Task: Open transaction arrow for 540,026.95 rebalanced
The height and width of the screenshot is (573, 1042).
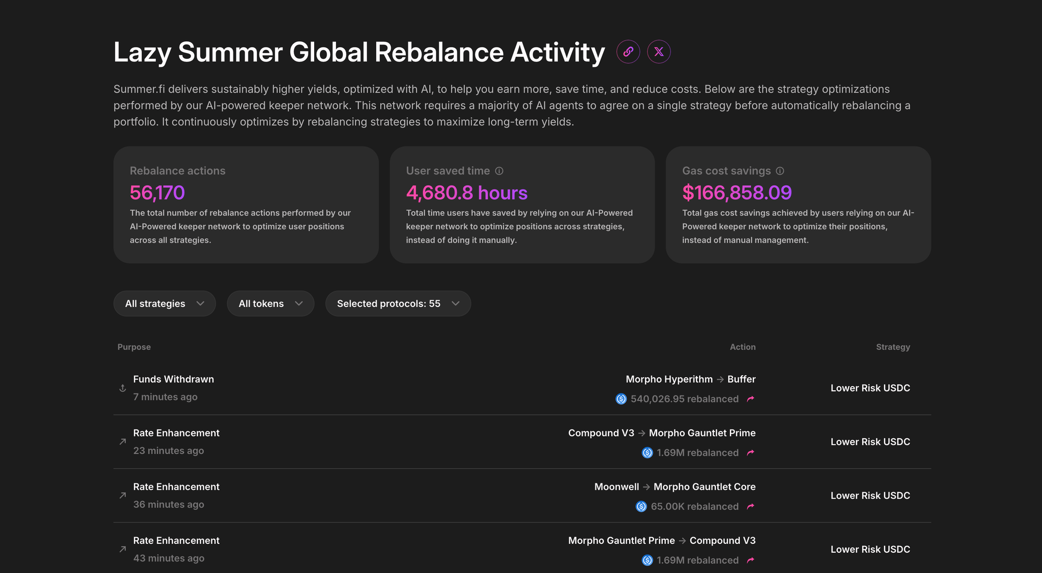Action: point(750,399)
